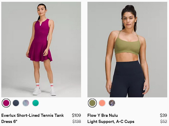Select the olive green bra color swatch
Screen dimensions: 169x126
click(92, 103)
